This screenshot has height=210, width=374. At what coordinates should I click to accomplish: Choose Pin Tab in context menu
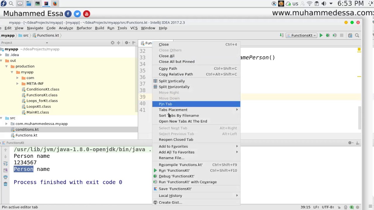[196, 104]
